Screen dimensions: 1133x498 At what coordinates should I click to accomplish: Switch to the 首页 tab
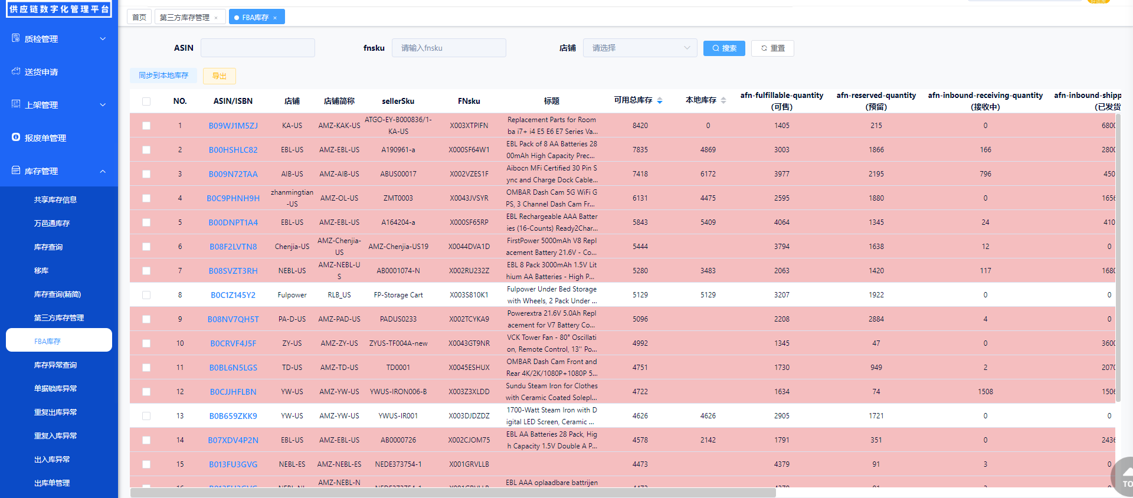(139, 17)
